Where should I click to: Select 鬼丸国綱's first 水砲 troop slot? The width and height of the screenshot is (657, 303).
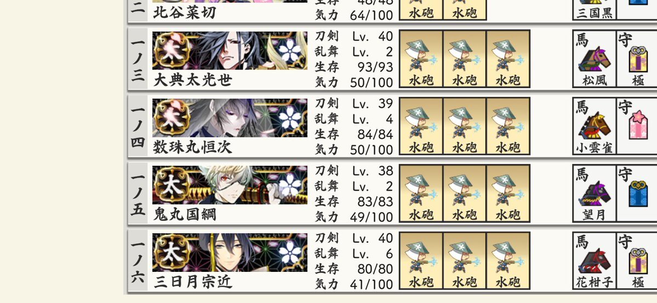pos(421,194)
